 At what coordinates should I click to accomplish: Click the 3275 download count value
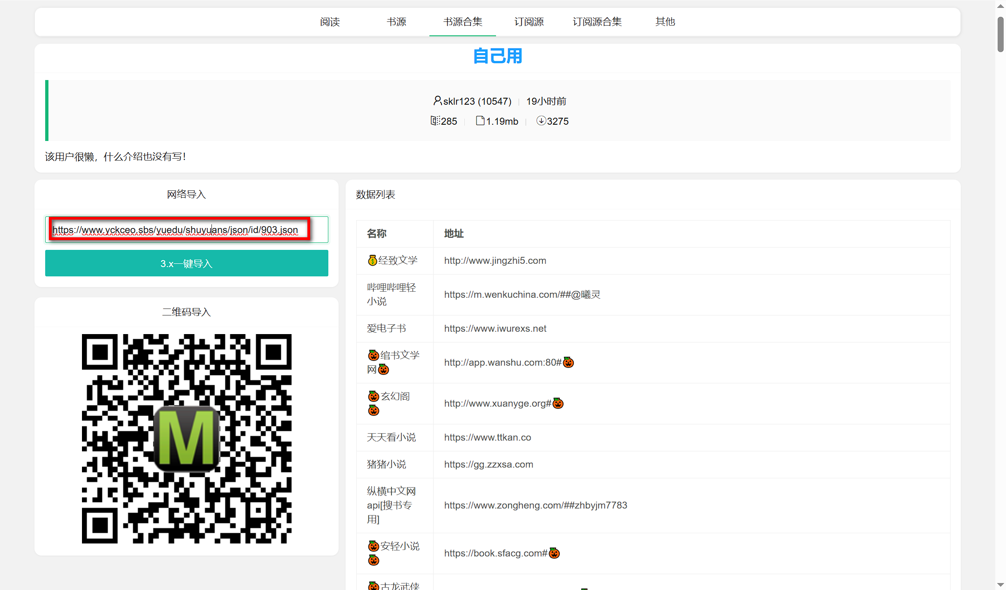(x=557, y=121)
